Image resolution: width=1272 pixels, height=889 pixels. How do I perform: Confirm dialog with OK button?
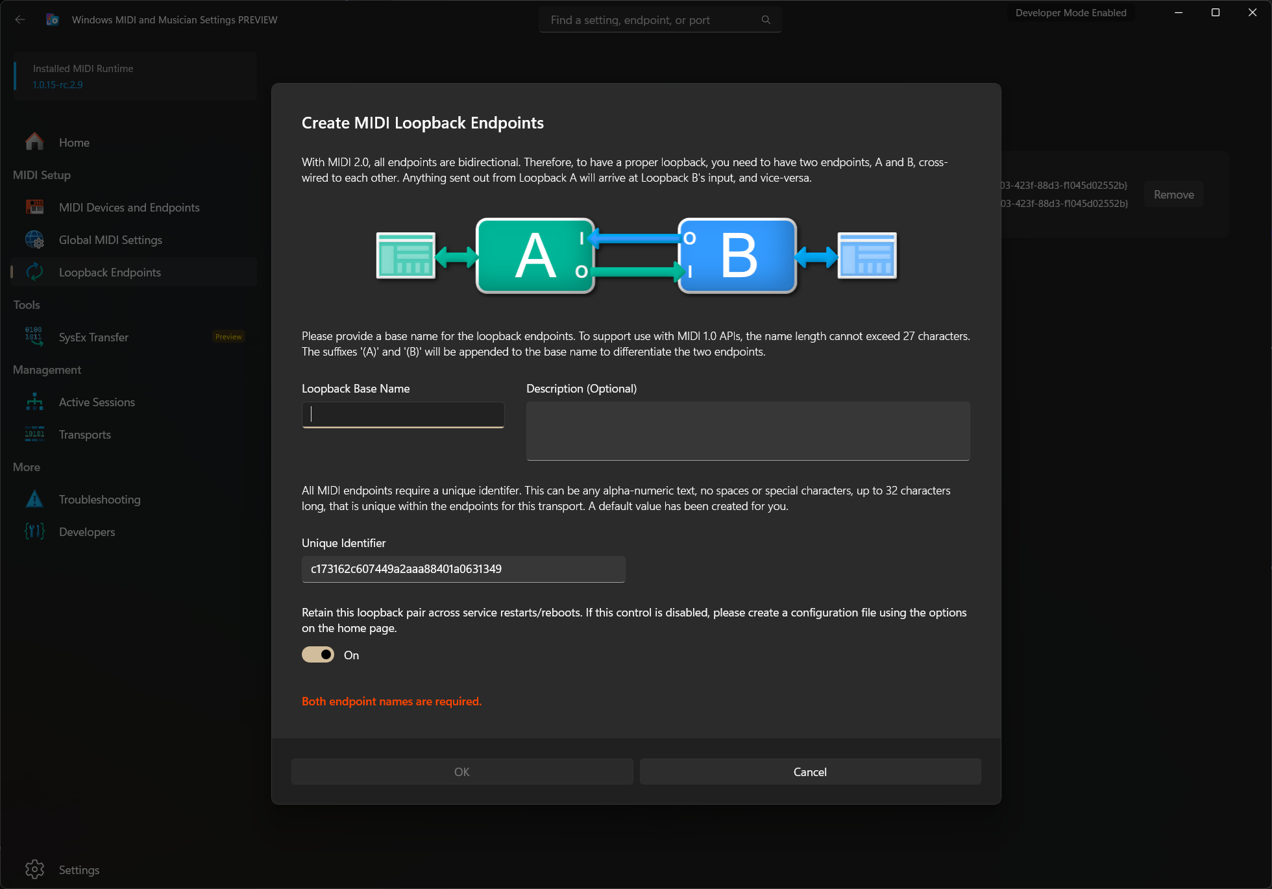(461, 772)
